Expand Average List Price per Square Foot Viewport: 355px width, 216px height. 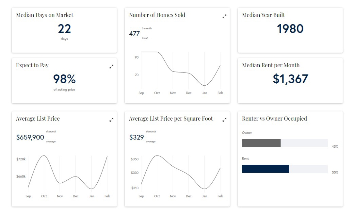224,120
